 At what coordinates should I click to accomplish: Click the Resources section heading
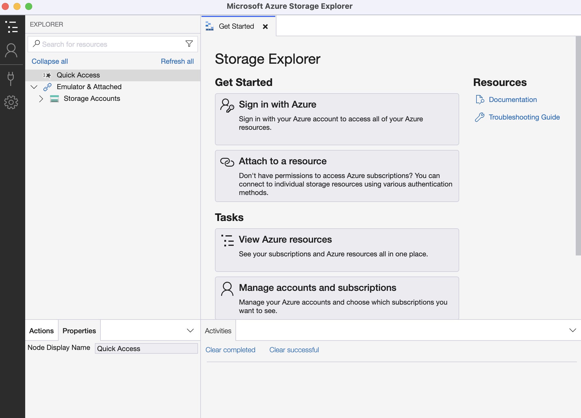pyautogui.click(x=500, y=82)
